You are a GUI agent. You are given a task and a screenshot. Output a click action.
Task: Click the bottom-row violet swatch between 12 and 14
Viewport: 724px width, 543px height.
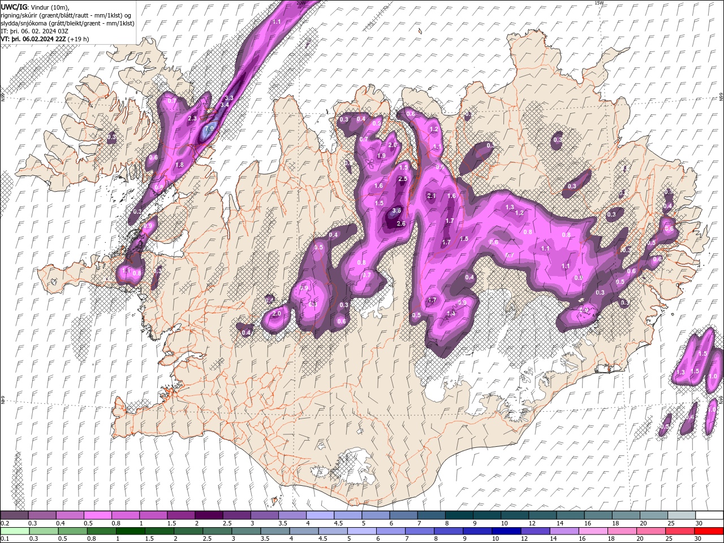(535, 531)
